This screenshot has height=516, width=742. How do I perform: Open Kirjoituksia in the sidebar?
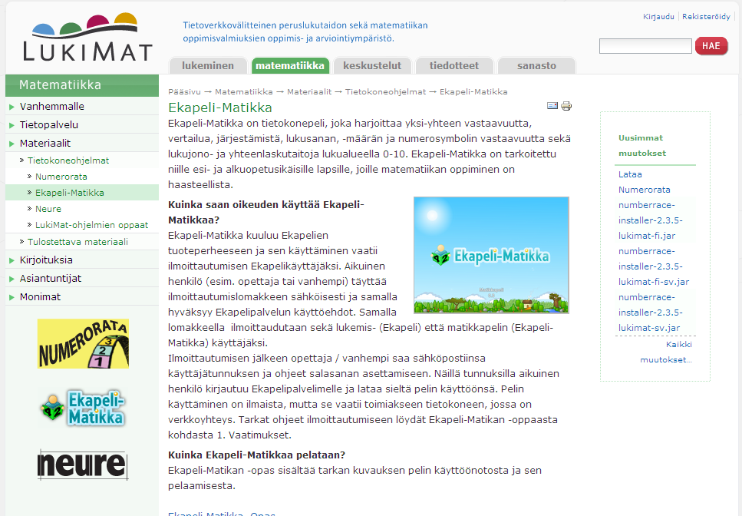click(x=46, y=260)
